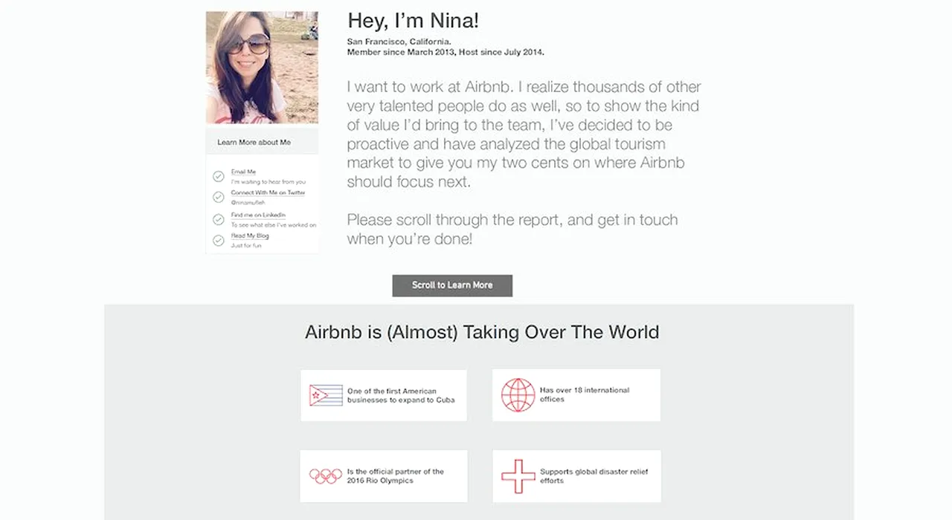Viewport: 952px width, 520px height.
Task: Select the global disaster relief efforts card text
Action: [594, 475]
